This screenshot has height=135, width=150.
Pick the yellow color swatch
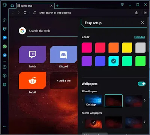point(127,48)
